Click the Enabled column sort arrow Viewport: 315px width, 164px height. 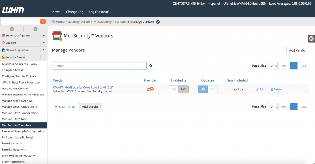pos(185,80)
